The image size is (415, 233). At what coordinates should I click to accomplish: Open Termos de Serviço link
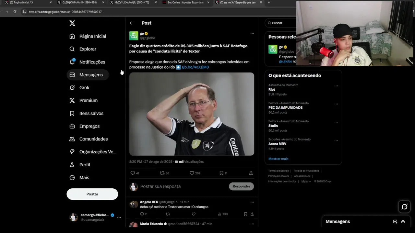coord(278,171)
